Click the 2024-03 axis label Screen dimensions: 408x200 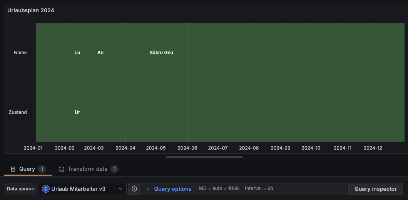(94, 148)
